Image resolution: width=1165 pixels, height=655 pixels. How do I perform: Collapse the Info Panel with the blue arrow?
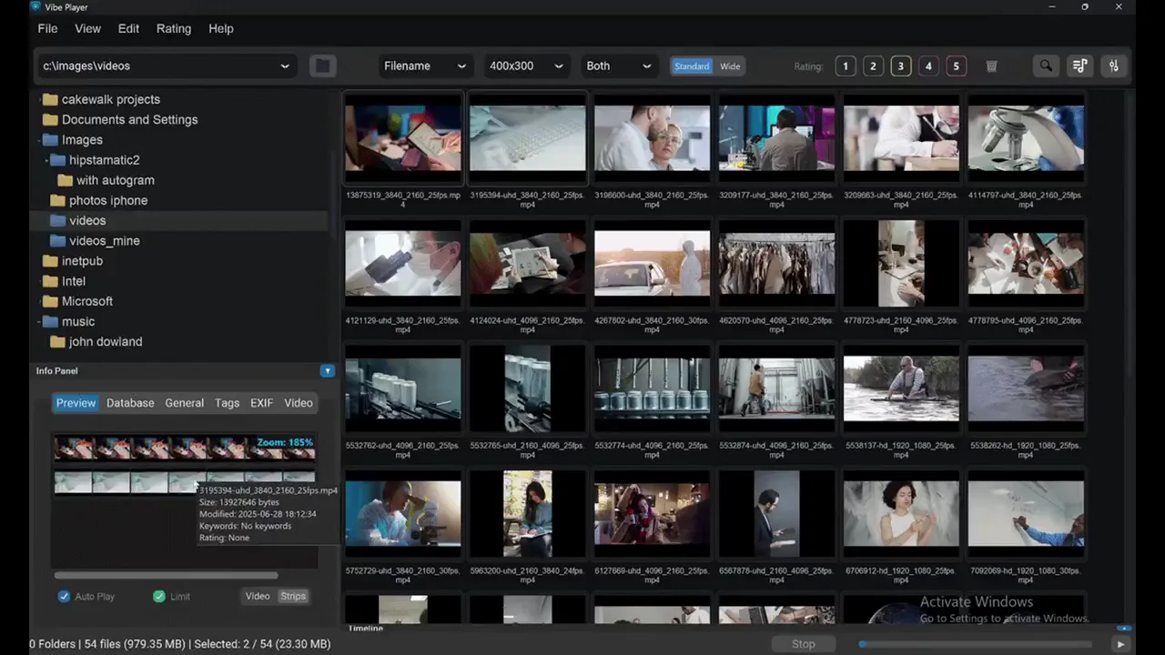[x=328, y=371]
